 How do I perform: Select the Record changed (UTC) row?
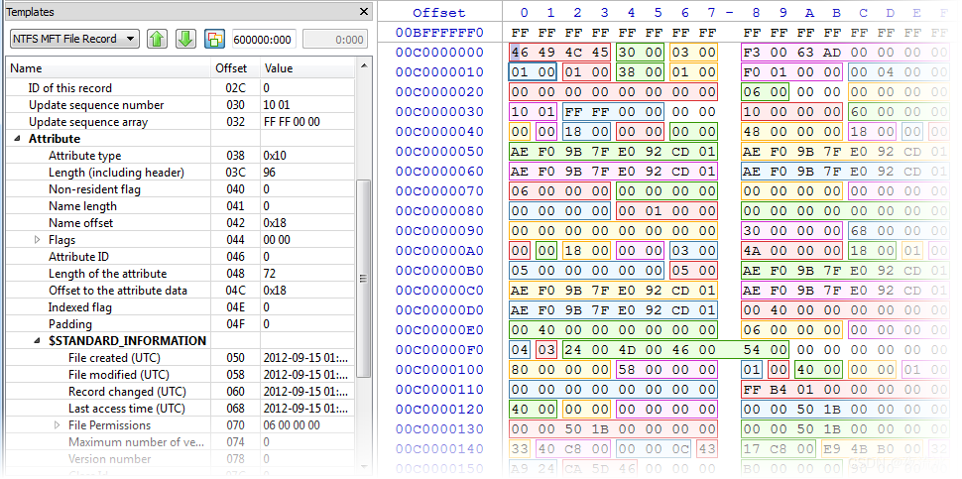pyautogui.click(x=180, y=392)
